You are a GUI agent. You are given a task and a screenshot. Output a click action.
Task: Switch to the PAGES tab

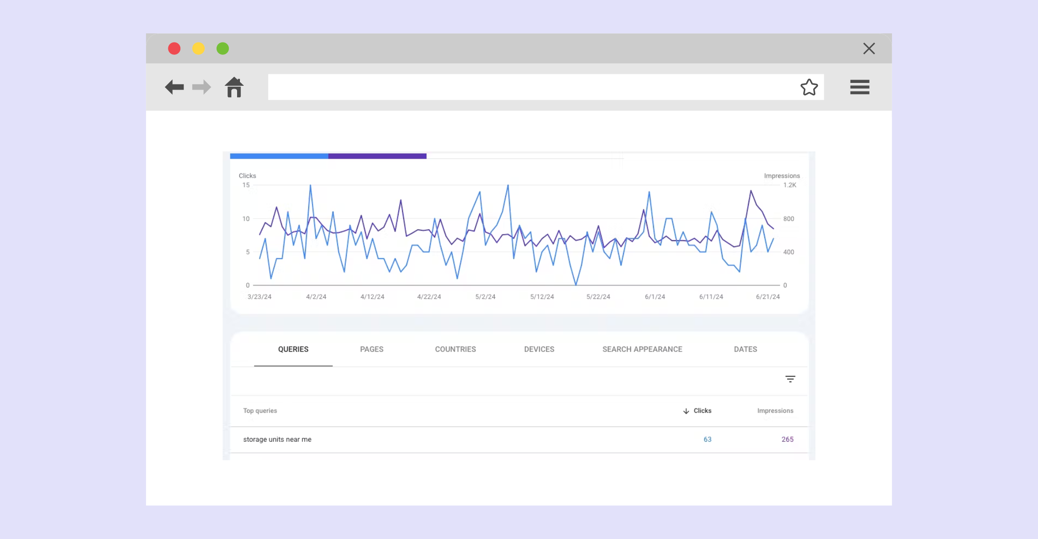372,349
